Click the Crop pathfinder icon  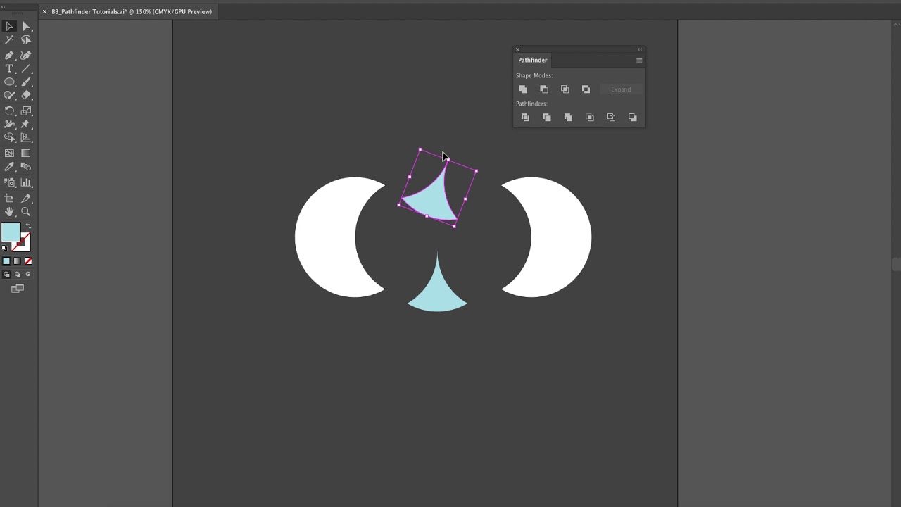(590, 118)
